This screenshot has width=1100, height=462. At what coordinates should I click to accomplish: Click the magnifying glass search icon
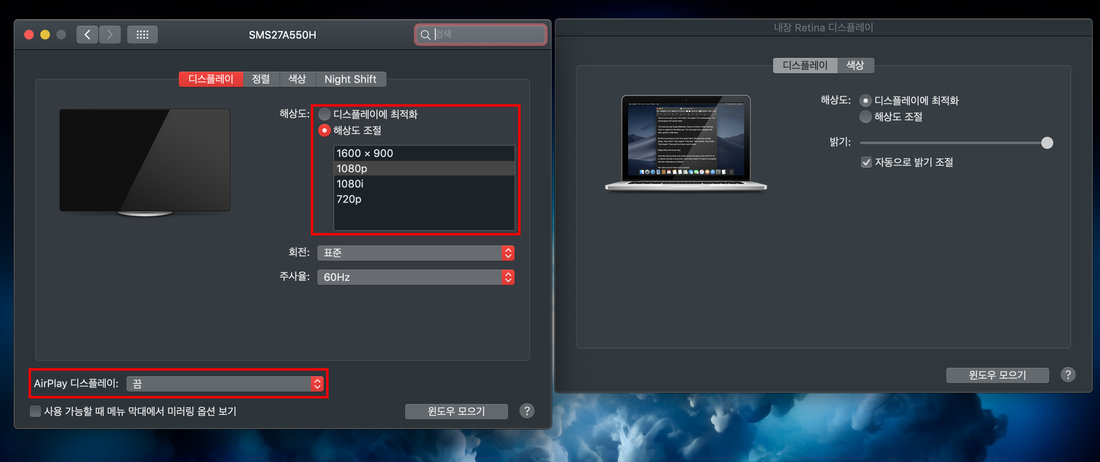pos(425,35)
